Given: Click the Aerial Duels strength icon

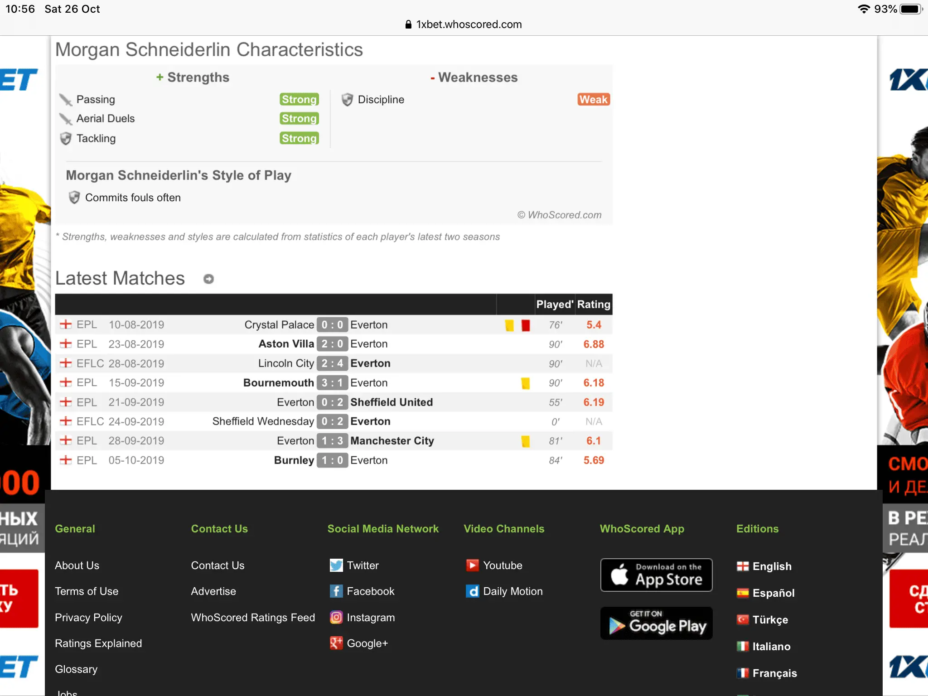Looking at the screenshot, I should click(x=66, y=119).
